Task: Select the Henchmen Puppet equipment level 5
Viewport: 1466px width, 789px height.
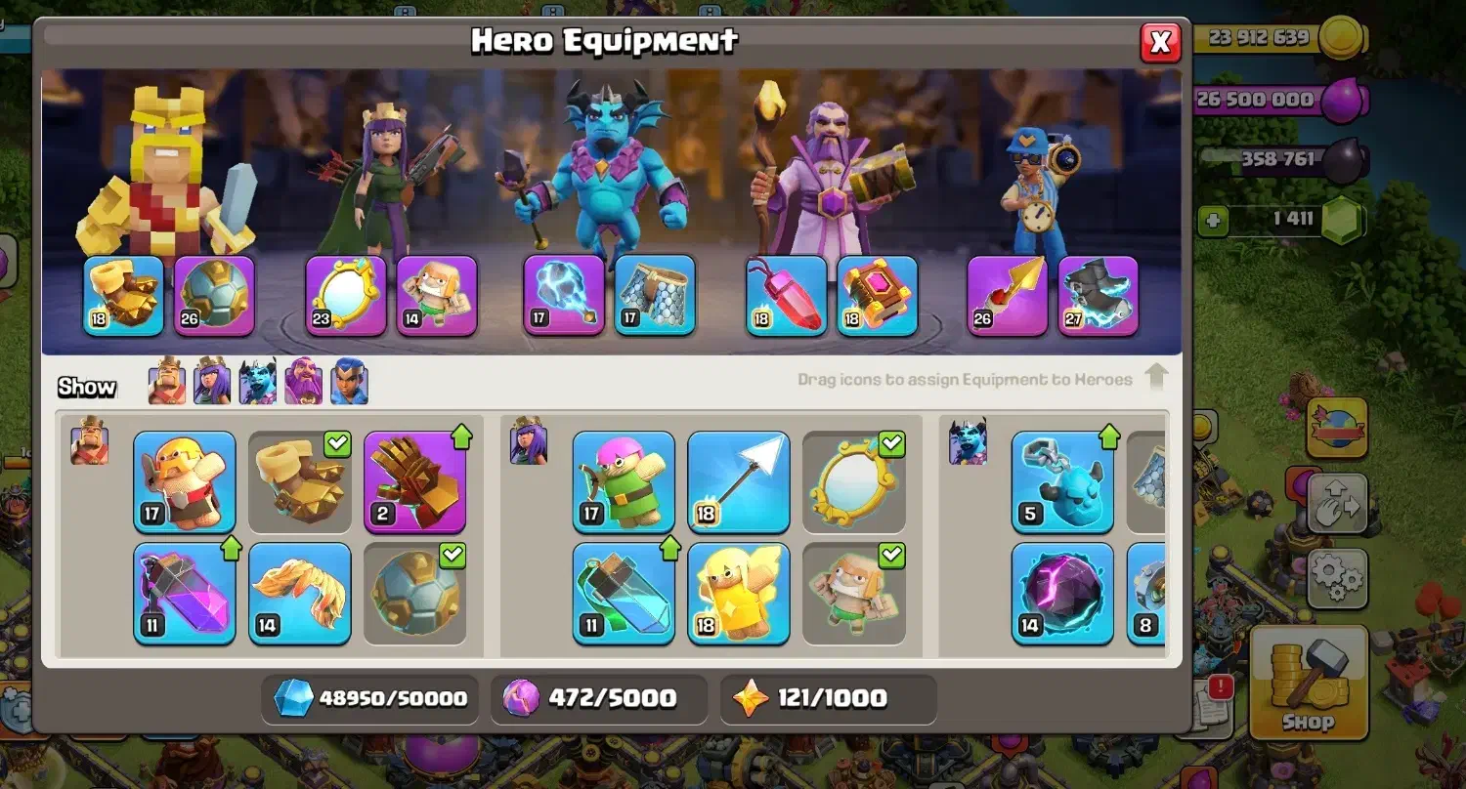Action: coord(1062,482)
